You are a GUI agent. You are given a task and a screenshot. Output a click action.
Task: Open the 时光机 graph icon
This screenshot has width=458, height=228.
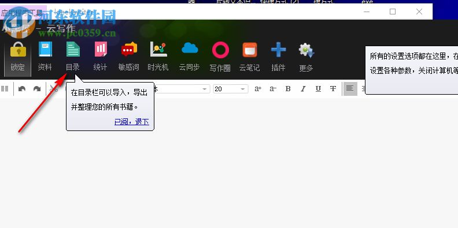point(158,49)
